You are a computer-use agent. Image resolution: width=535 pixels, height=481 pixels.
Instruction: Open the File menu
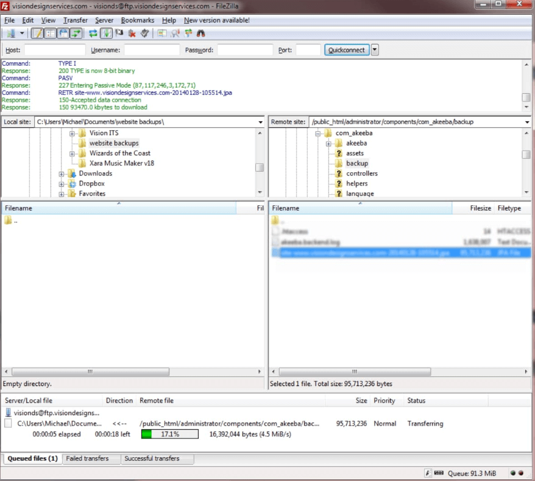click(10, 20)
